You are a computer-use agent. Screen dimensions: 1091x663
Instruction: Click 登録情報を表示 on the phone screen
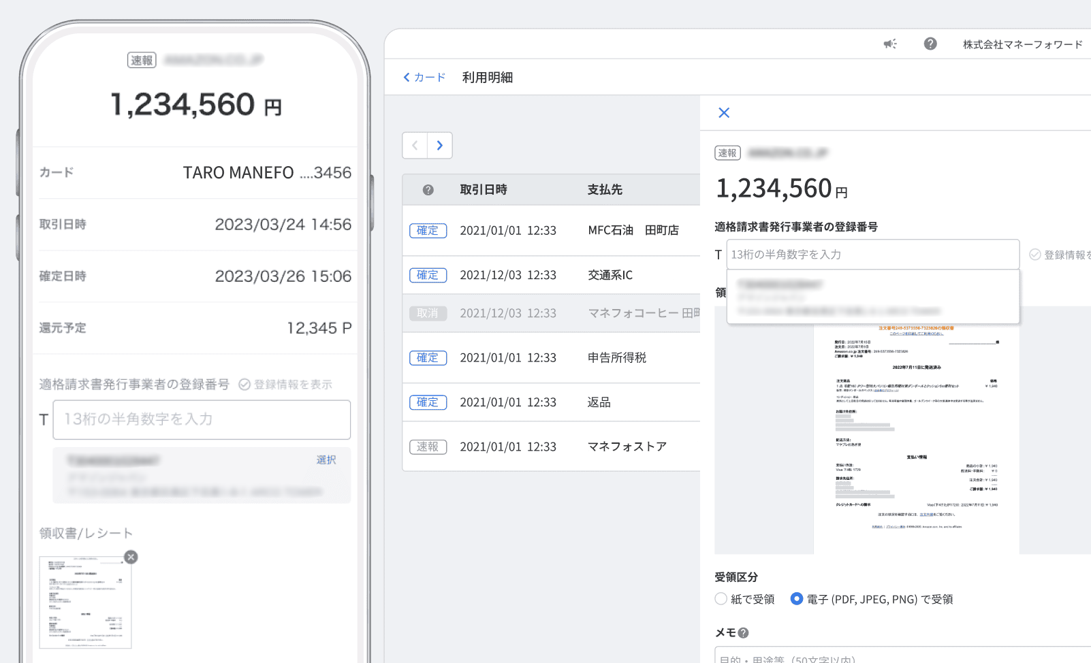(x=286, y=385)
